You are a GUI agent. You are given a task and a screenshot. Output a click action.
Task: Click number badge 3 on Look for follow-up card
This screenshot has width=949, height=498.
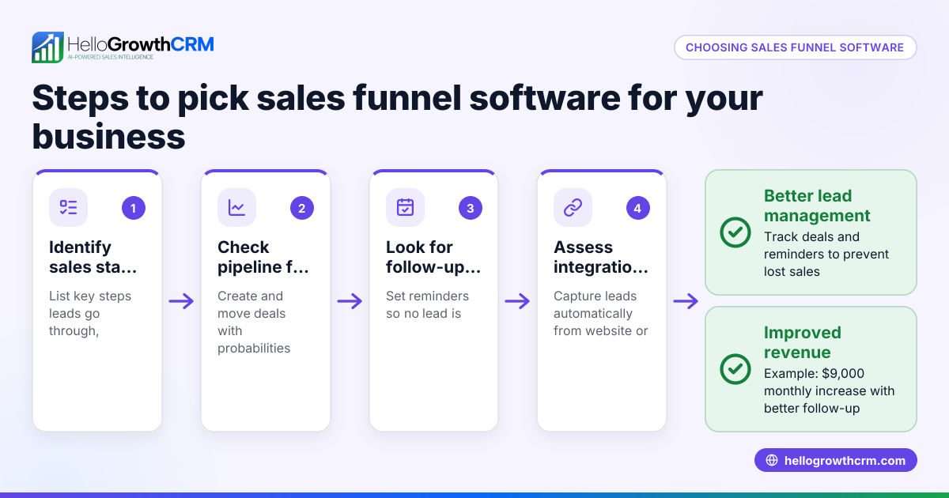(470, 208)
